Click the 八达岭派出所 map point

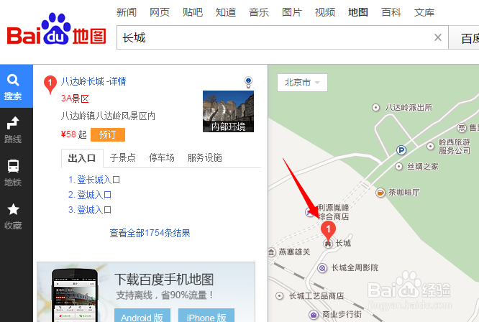click(x=375, y=107)
